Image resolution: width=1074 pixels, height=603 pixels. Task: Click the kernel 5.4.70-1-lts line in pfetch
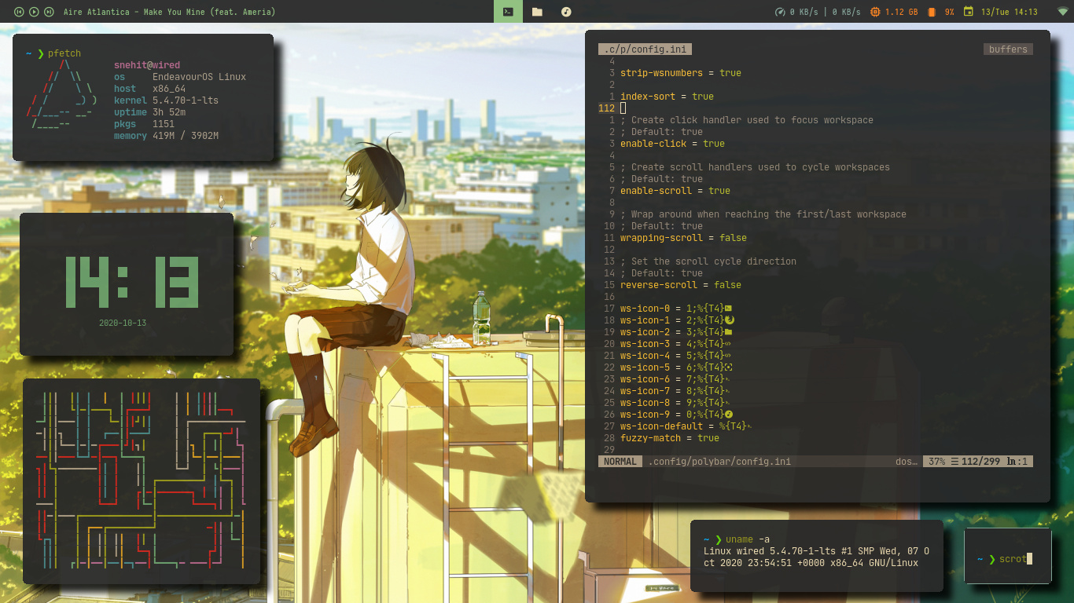click(166, 100)
